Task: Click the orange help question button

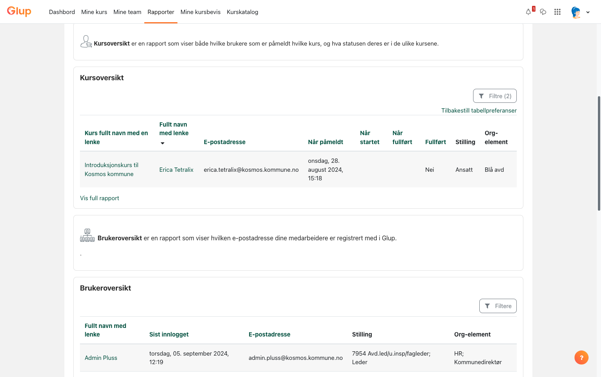Action: [x=581, y=358]
